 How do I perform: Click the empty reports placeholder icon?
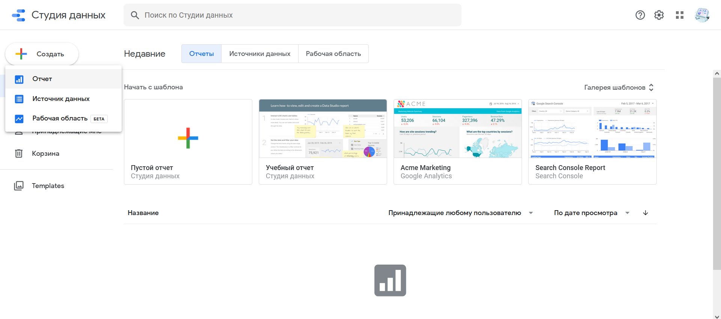[390, 280]
